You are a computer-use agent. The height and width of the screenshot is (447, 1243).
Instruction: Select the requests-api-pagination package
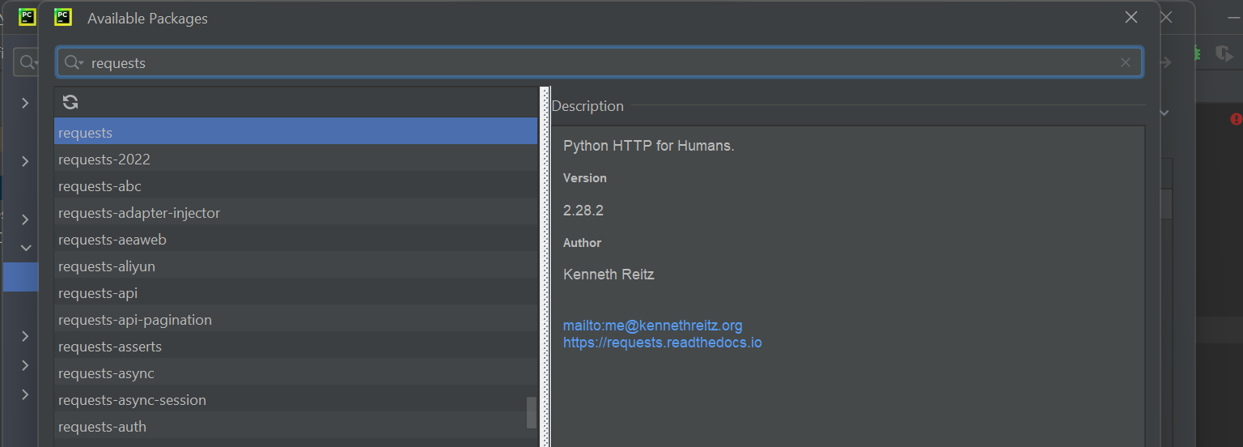coord(295,319)
